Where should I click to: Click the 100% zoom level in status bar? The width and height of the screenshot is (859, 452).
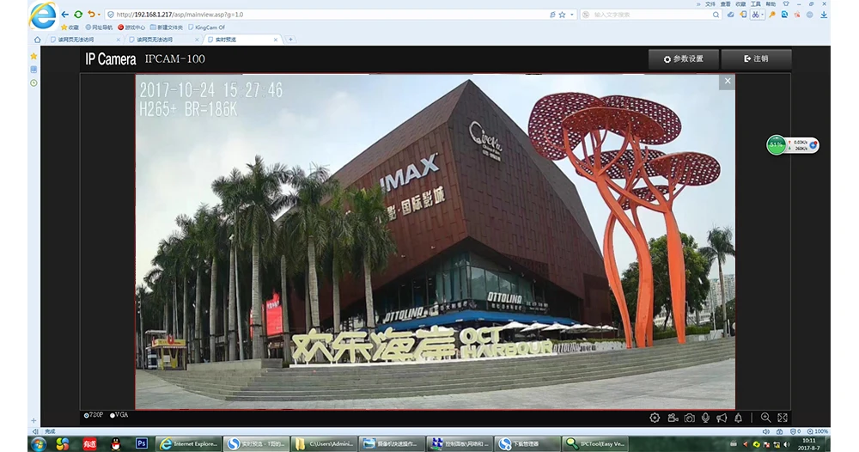(x=818, y=431)
